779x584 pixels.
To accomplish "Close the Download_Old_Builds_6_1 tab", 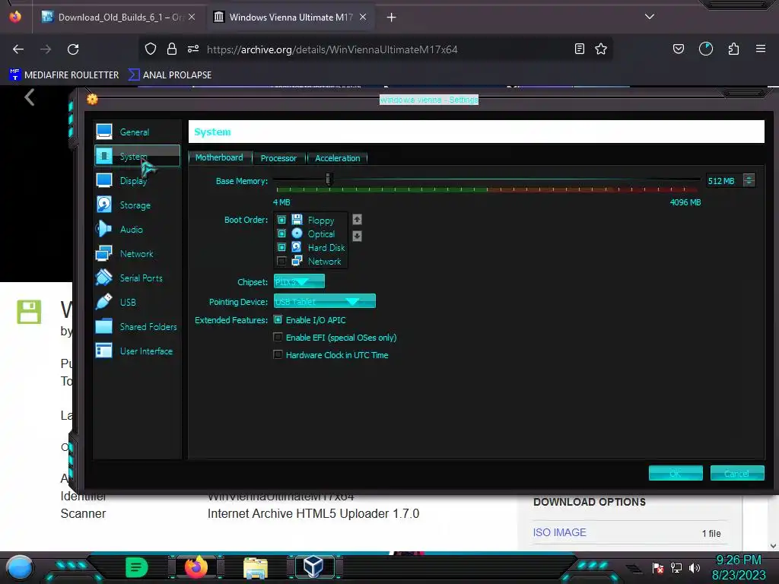I will click(192, 17).
